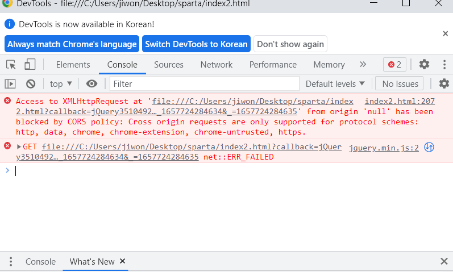Screen dimensions: 453x272
Task: Open the Sources tab
Action: (x=169, y=65)
